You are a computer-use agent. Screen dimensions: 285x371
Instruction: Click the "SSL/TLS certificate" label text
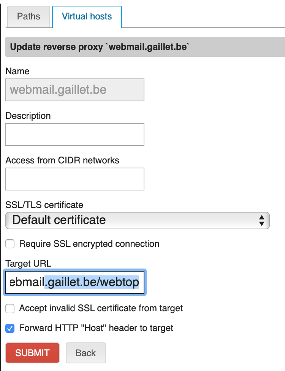point(44,205)
